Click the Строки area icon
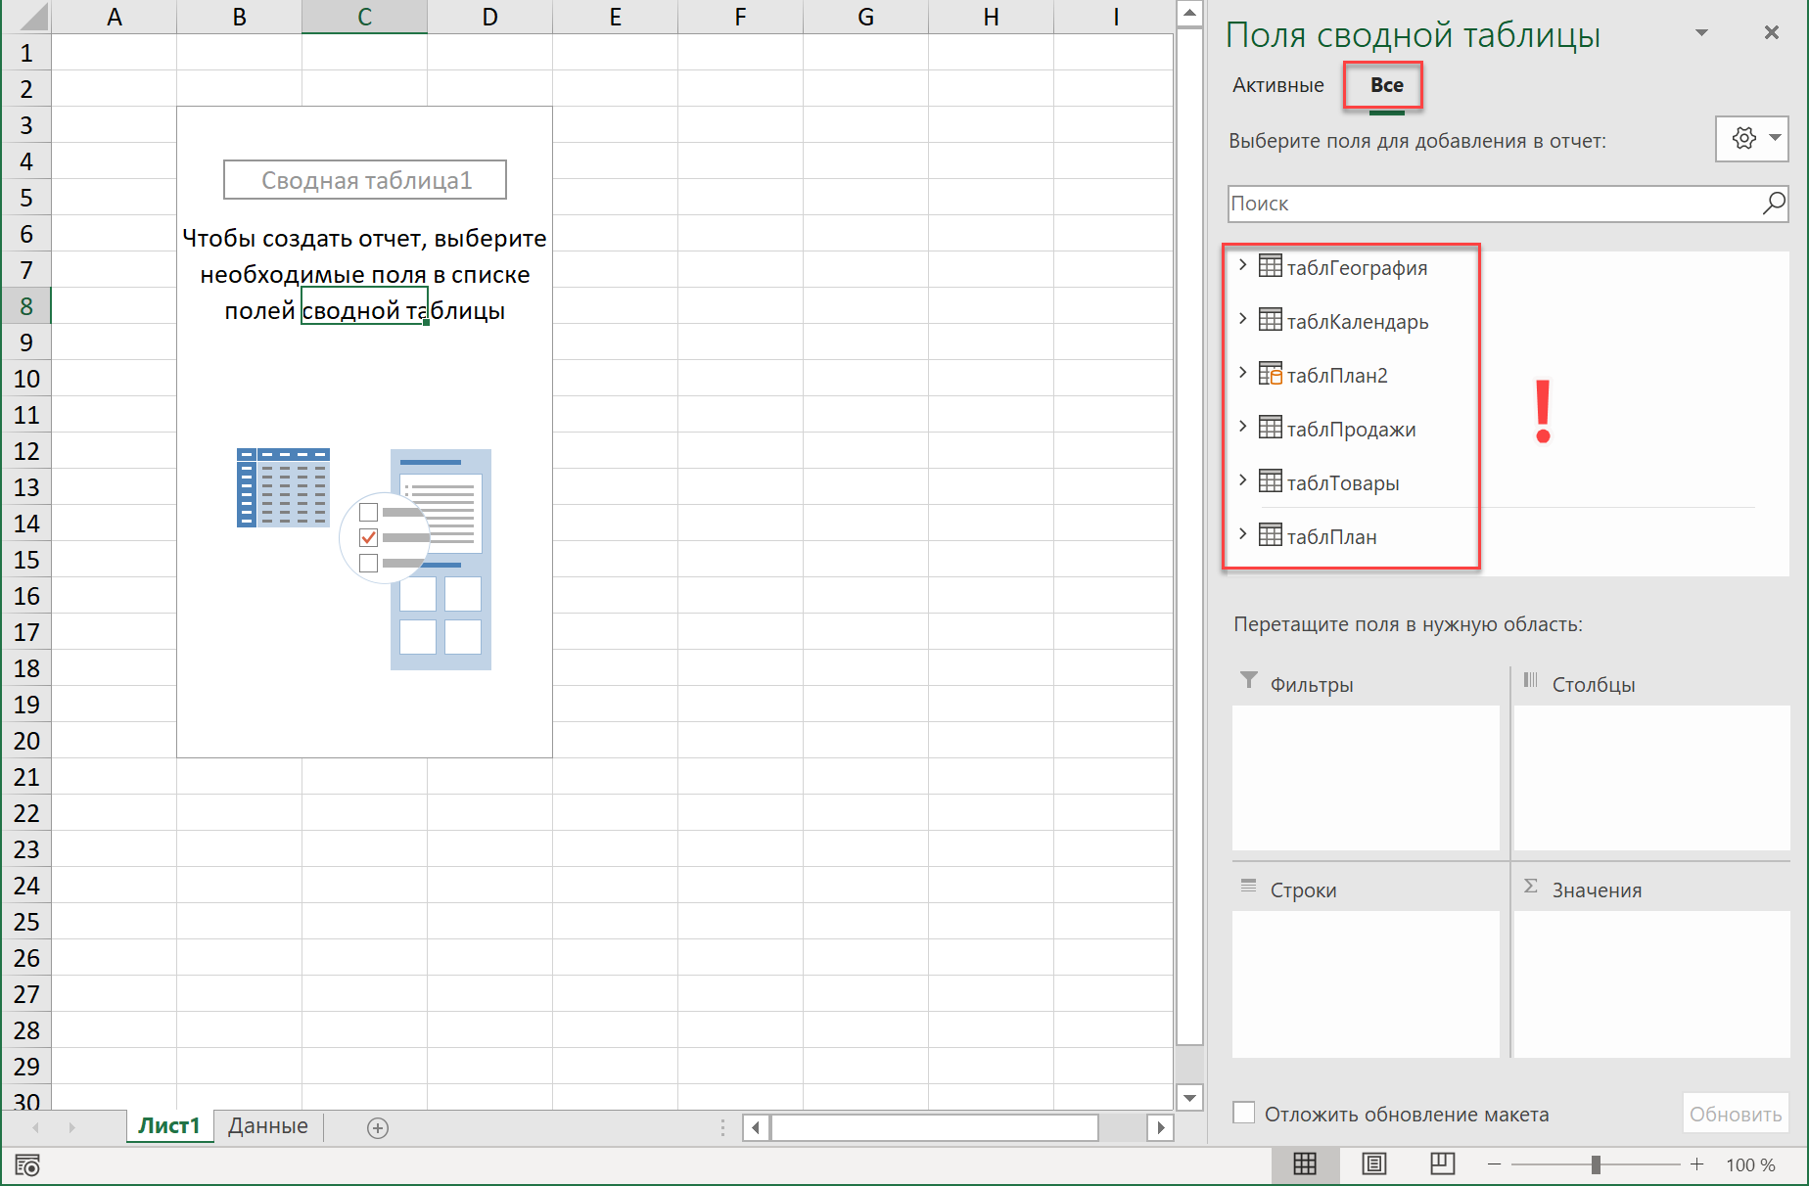The image size is (1809, 1186). 1248,887
